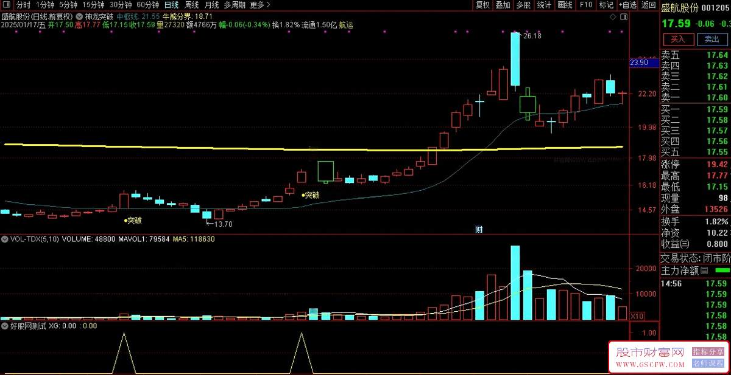Click the X10 volume scale label

click(x=637, y=317)
